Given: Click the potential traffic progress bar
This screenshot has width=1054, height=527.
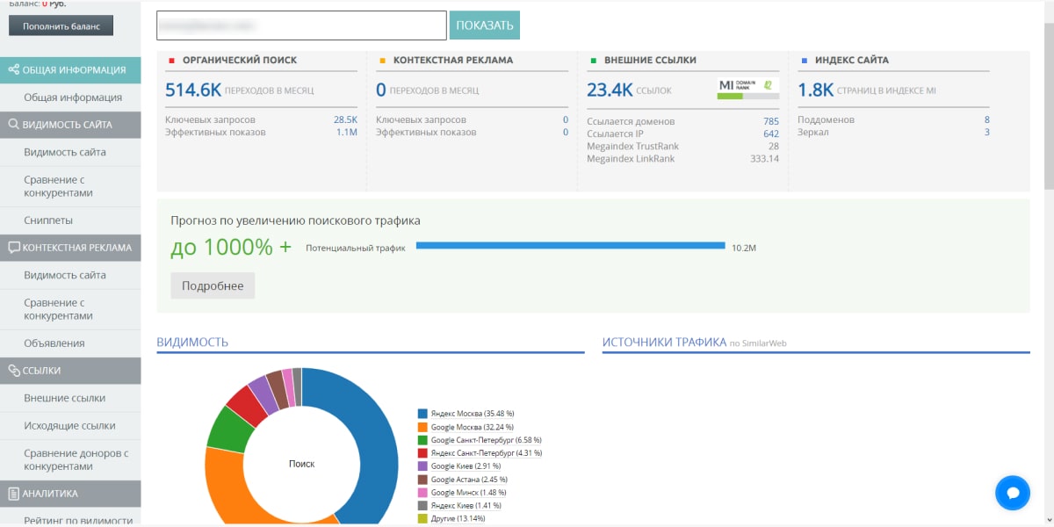Looking at the screenshot, I should coord(571,246).
